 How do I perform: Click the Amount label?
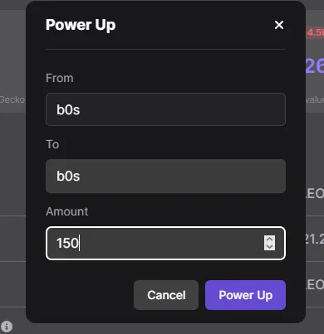pos(67,211)
